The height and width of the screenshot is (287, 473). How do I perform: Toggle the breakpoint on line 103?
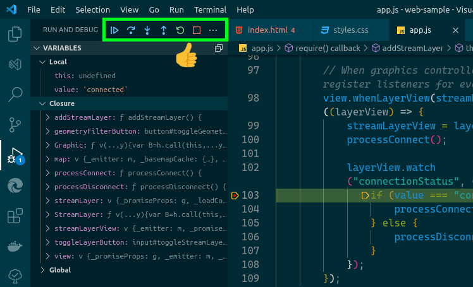point(235,196)
